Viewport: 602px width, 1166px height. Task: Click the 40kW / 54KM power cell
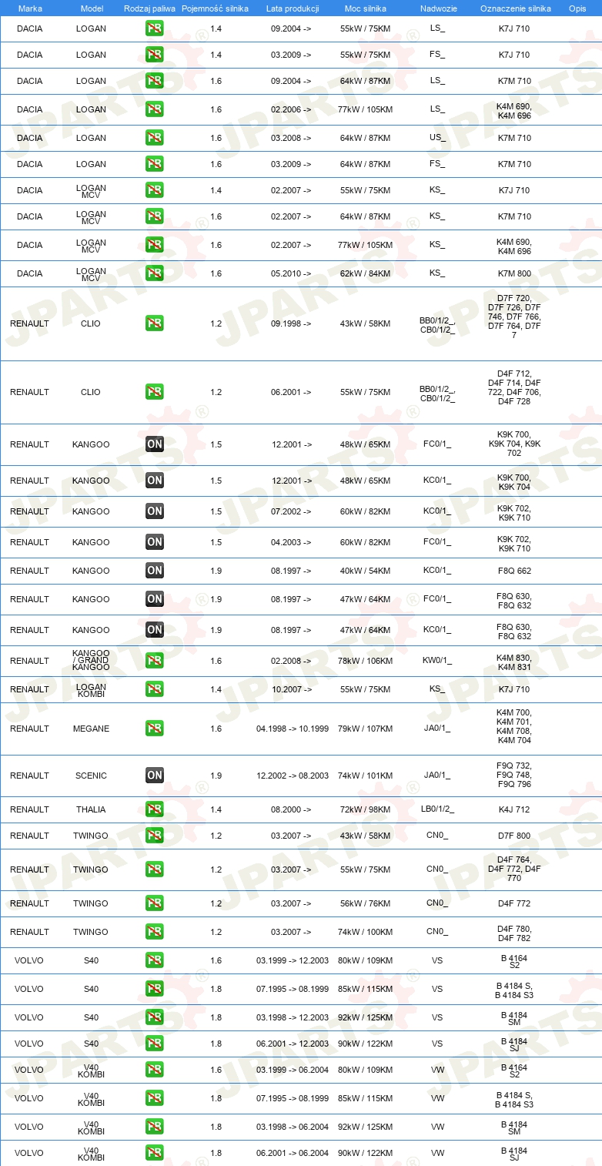pos(366,571)
